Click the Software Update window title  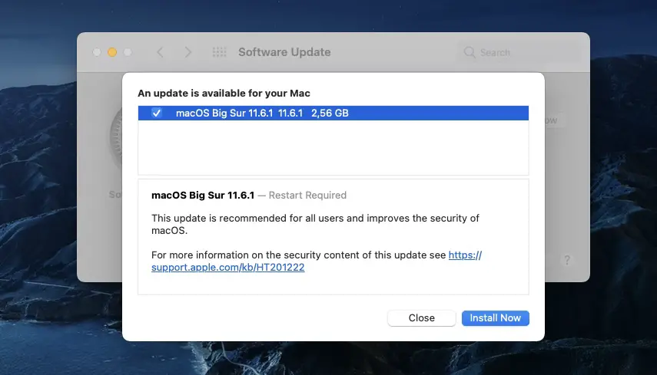284,52
